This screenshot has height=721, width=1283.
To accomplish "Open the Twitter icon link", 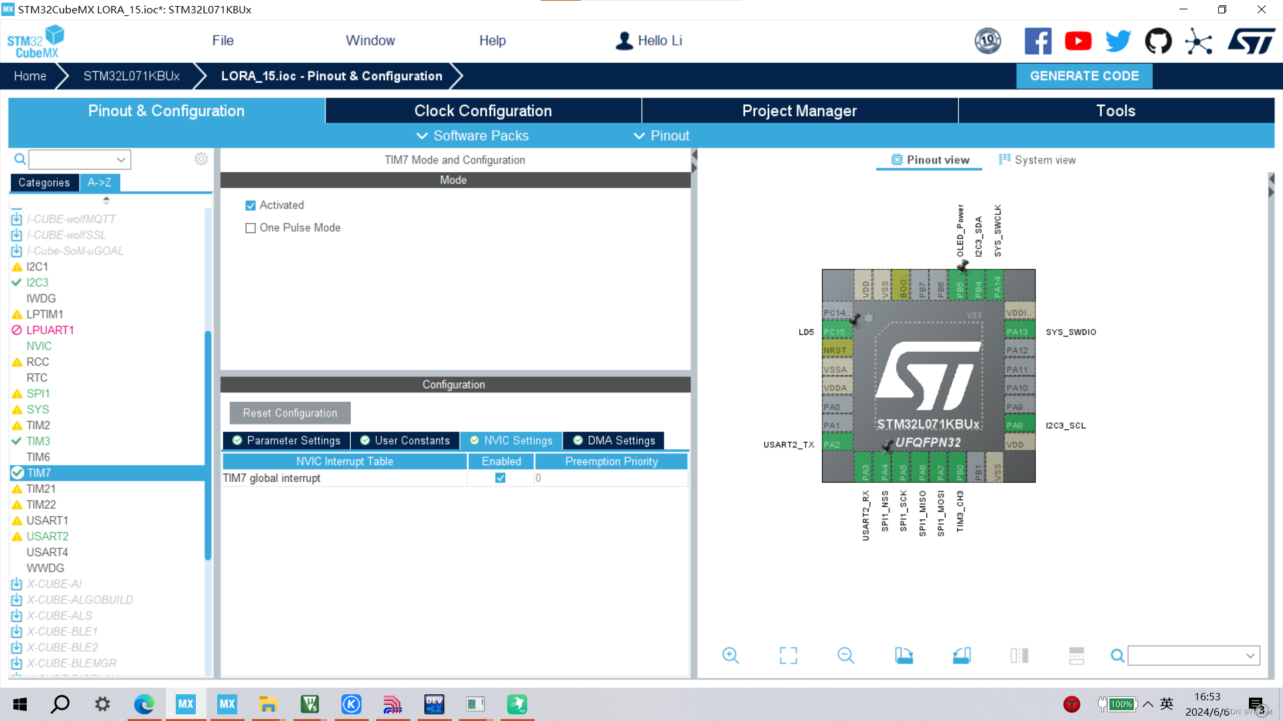I will (x=1118, y=41).
